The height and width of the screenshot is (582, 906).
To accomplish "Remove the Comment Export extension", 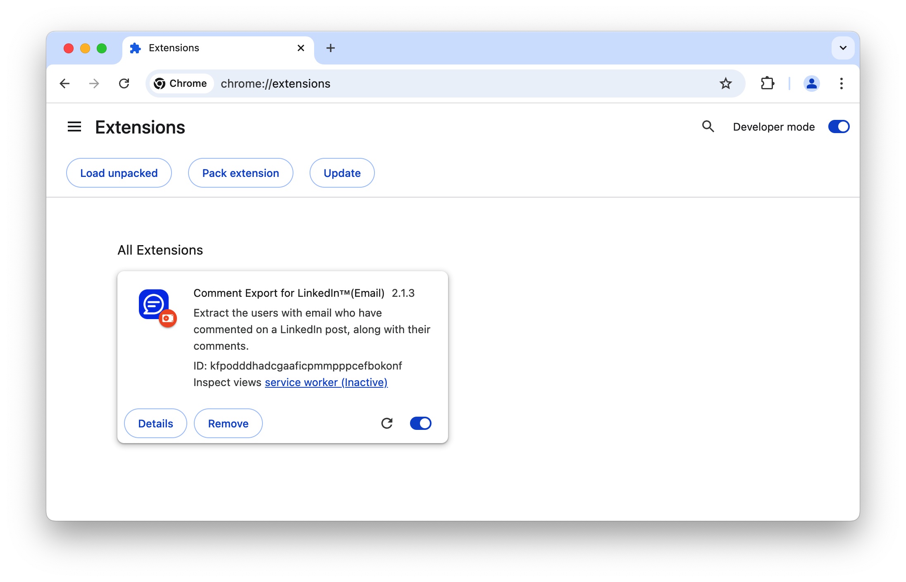I will [x=228, y=423].
